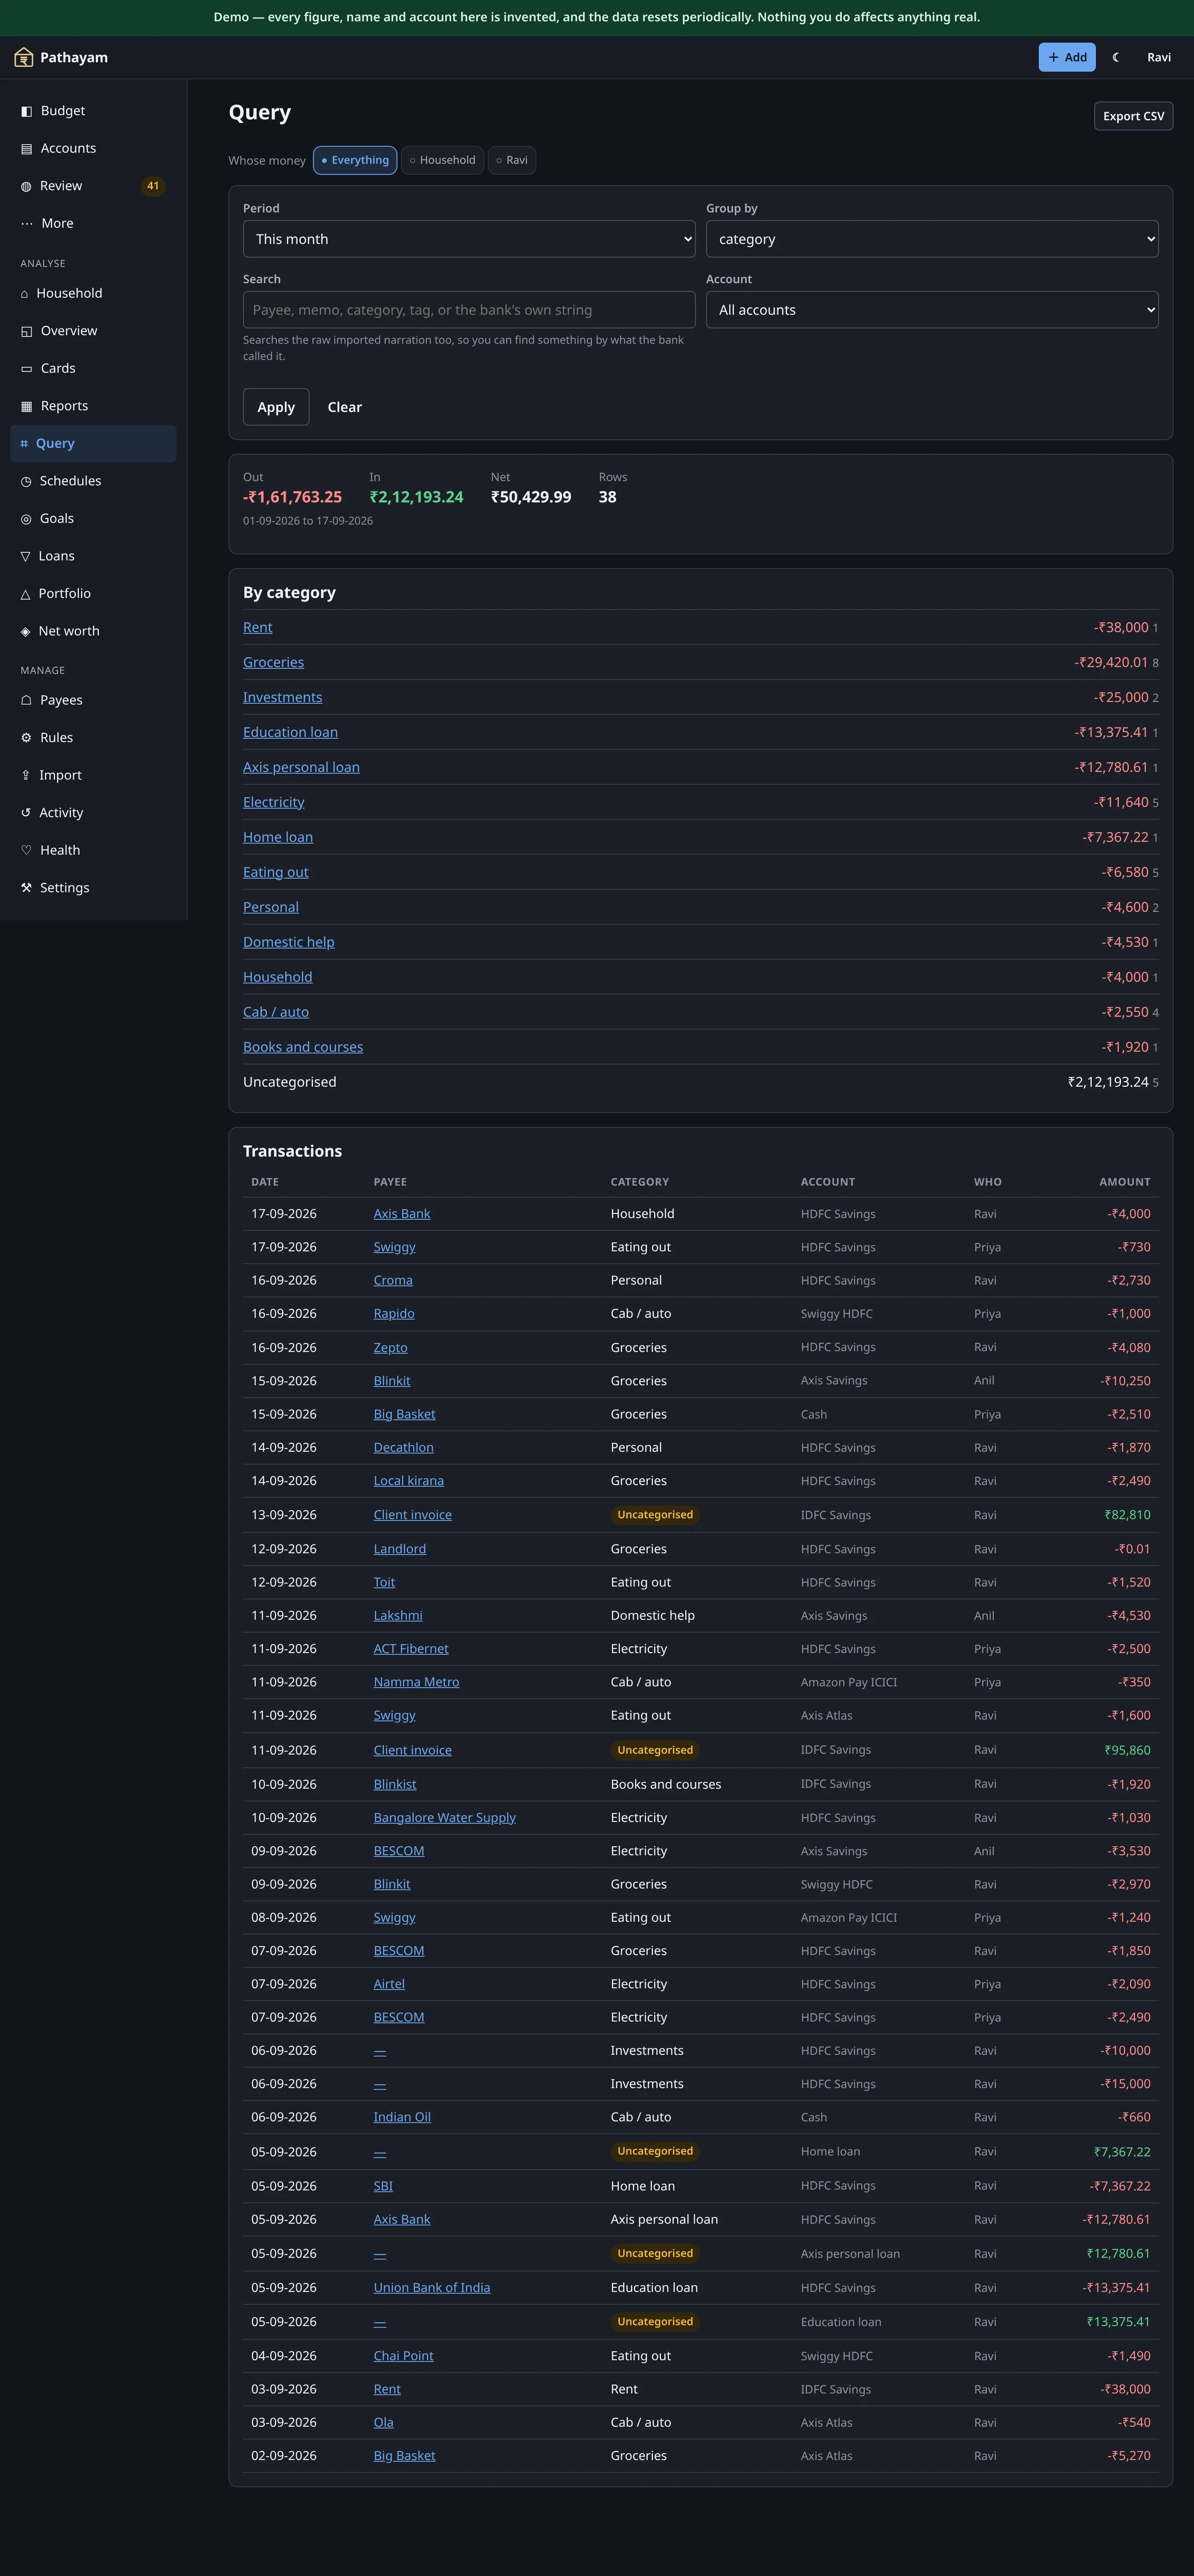Open Budget from the sidebar
This screenshot has width=1194, height=2576.
coord(93,111)
